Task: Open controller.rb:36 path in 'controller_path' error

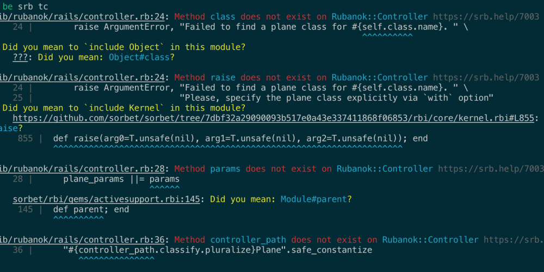Action: pos(82,239)
